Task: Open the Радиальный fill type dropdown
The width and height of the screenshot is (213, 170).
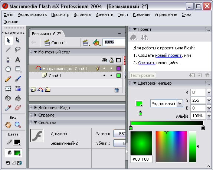Action: (x=180, y=104)
